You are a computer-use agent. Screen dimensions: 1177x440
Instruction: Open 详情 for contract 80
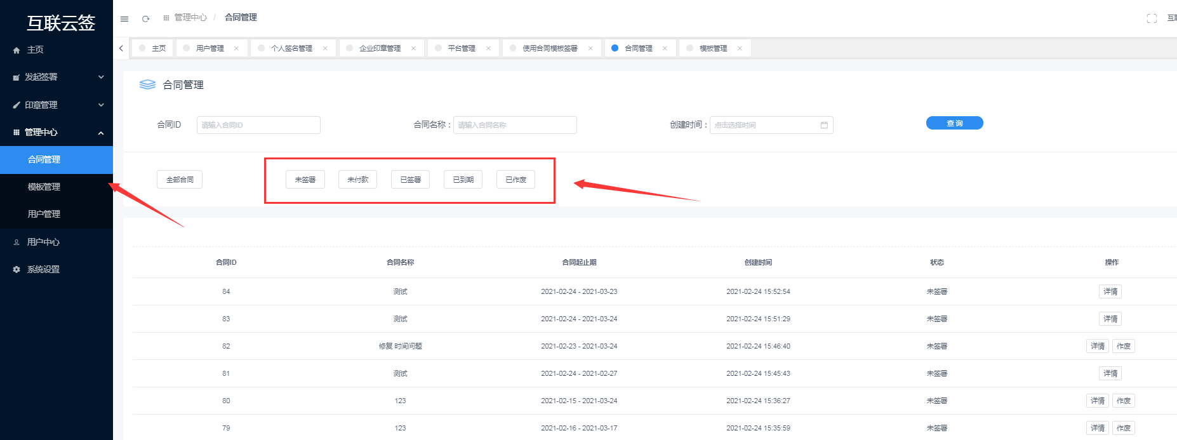coord(1098,401)
